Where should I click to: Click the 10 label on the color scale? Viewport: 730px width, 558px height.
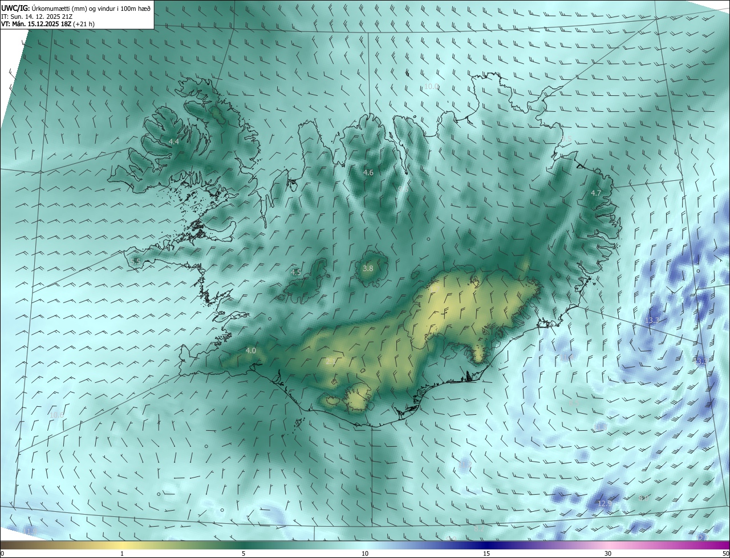365,553
